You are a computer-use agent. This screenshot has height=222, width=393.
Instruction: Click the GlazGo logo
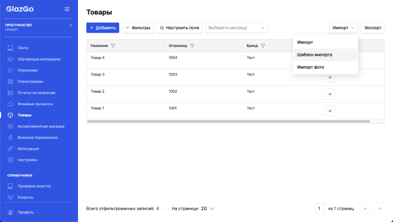click(x=20, y=9)
